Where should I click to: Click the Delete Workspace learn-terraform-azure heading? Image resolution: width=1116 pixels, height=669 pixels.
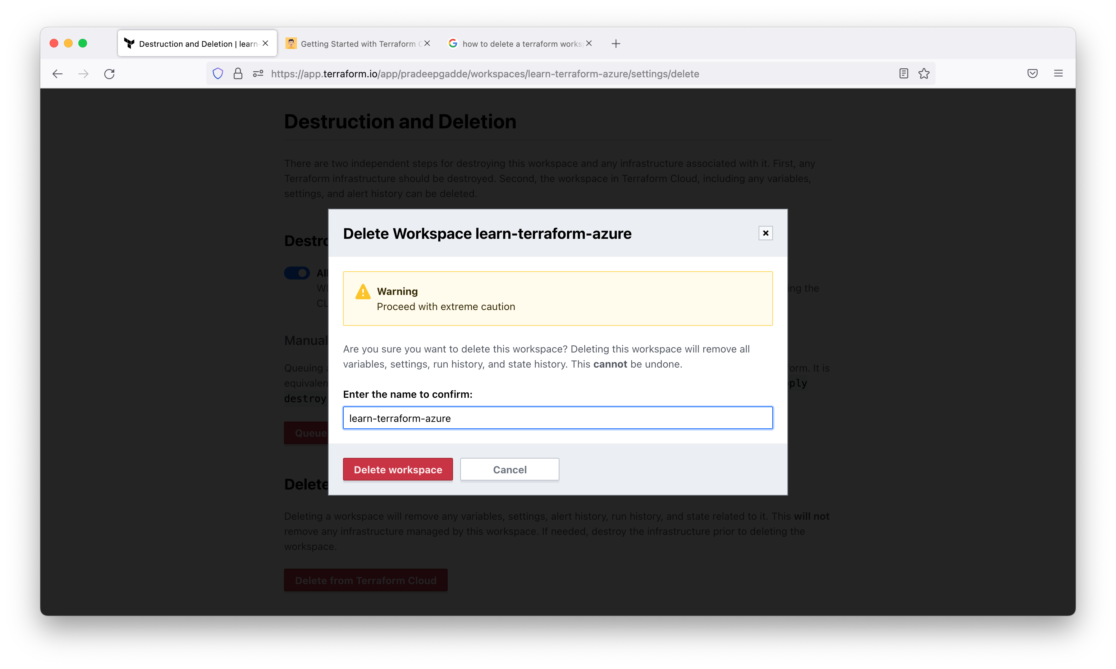(487, 233)
